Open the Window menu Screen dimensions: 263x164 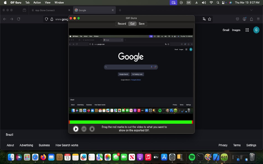(x=59, y=2)
